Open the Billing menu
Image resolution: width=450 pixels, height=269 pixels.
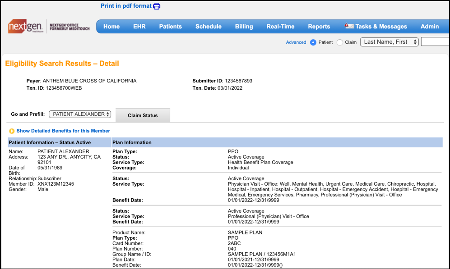point(244,26)
